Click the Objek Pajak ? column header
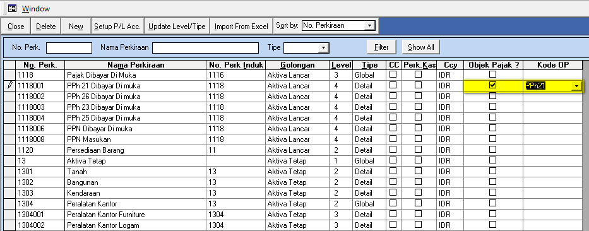589x231 pixels. [x=493, y=65]
